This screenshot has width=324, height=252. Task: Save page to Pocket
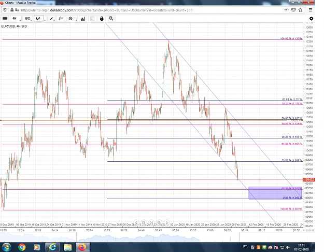tap(293, 10)
